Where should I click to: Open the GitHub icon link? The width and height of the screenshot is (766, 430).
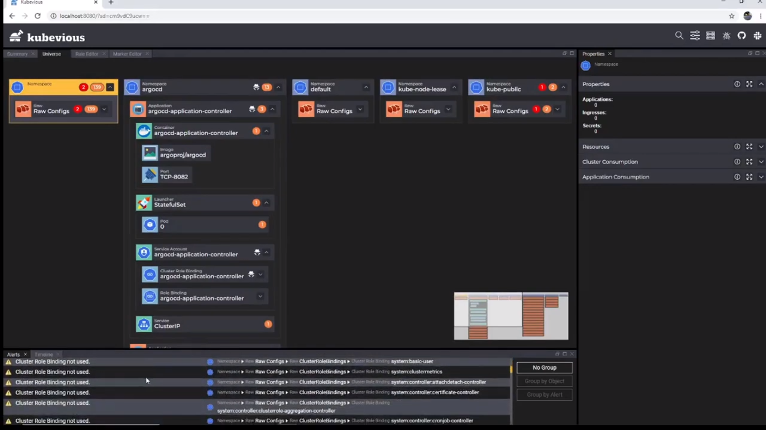pyautogui.click(x=742, y=36)
